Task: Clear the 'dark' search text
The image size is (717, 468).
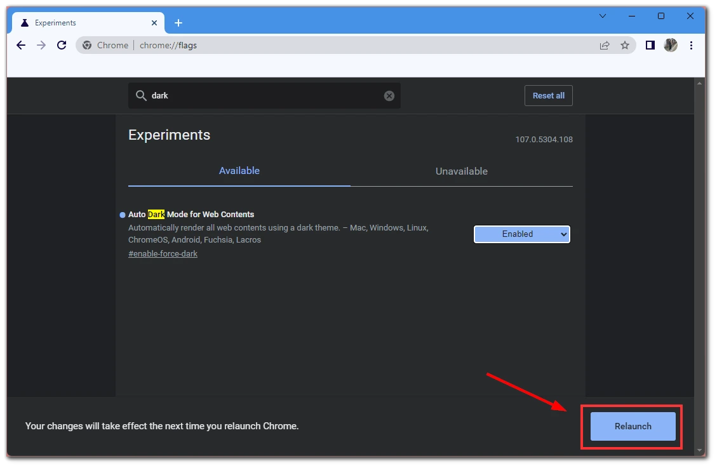Action: (389, 95)
